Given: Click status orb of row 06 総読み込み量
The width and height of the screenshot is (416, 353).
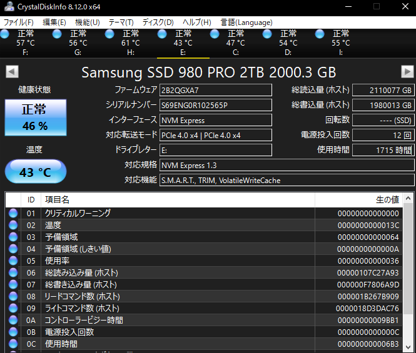Looking at the screenshot, I should click(x=13, y=272).
